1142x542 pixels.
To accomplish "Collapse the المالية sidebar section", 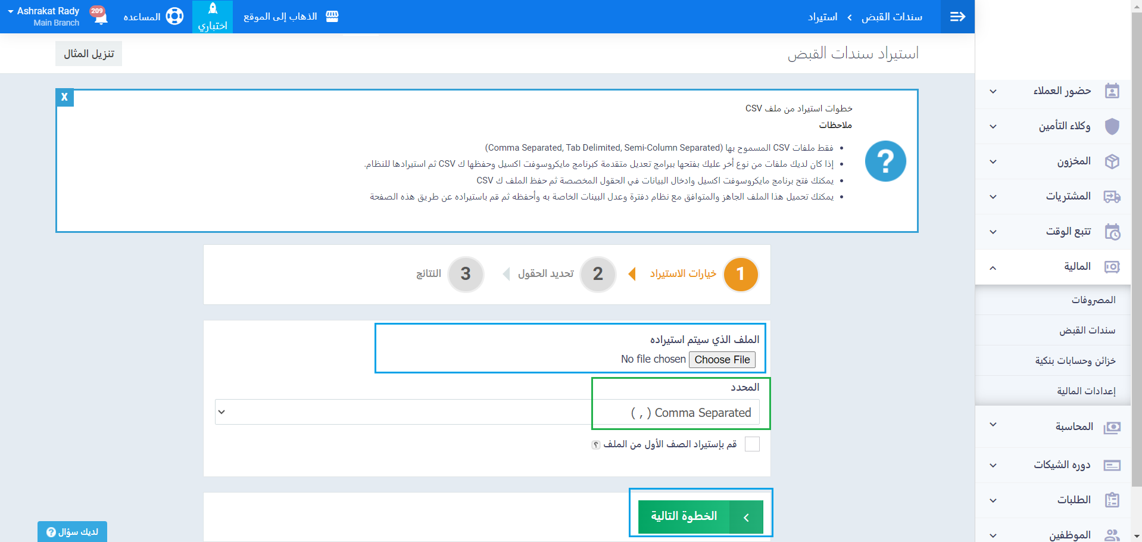I will pyautogui.click(x=993, y=267).
